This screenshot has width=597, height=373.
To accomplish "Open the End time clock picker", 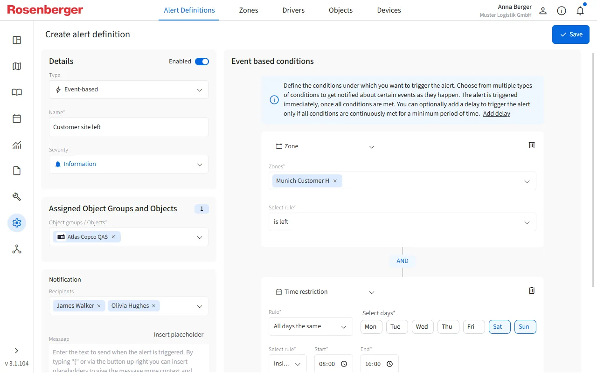I will [389, 364].
